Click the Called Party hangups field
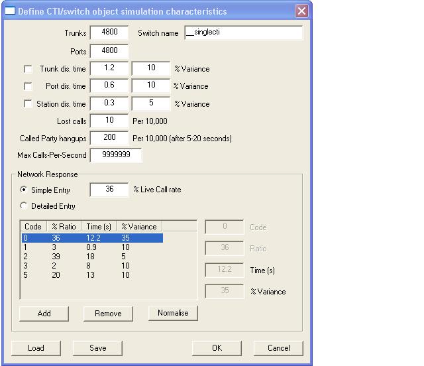Viewport: 424px width, 366px height. coord(109,138)
